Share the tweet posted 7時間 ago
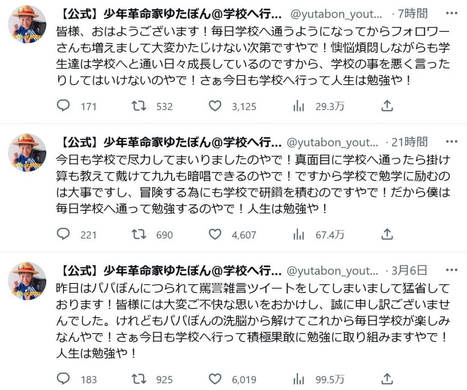Screen dimensions: 467x390 point(387,106)
